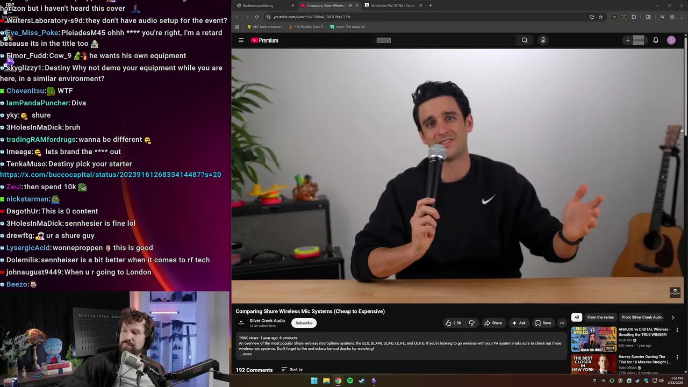Screen dimensions: 688x387
Task: Open the YouTube account avatar menu
Action: click(x=671, y=40)
